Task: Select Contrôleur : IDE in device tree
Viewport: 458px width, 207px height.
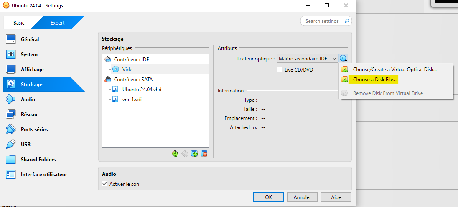Action: click(x=131, y=60)
